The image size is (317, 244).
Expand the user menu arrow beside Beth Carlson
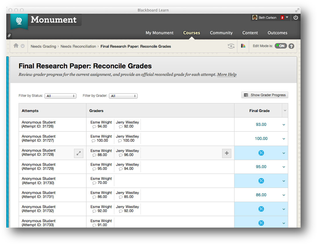[287, 18]
